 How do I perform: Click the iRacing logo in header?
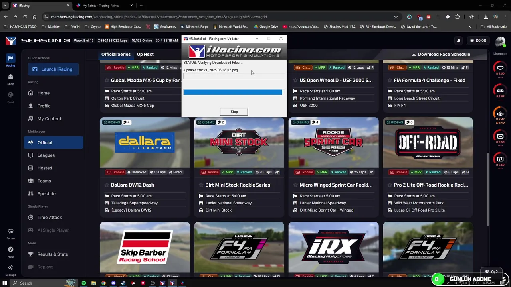pyautogui.click(x=11, y=41)
